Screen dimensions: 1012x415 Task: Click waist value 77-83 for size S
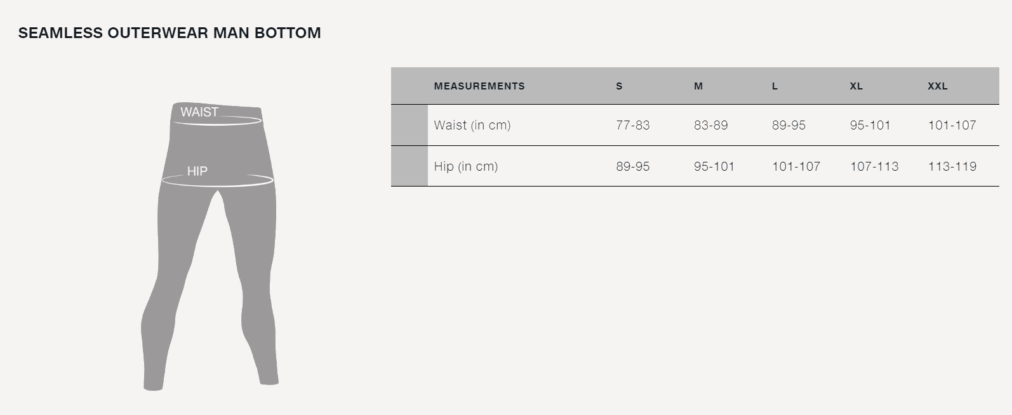coord(633,125)
